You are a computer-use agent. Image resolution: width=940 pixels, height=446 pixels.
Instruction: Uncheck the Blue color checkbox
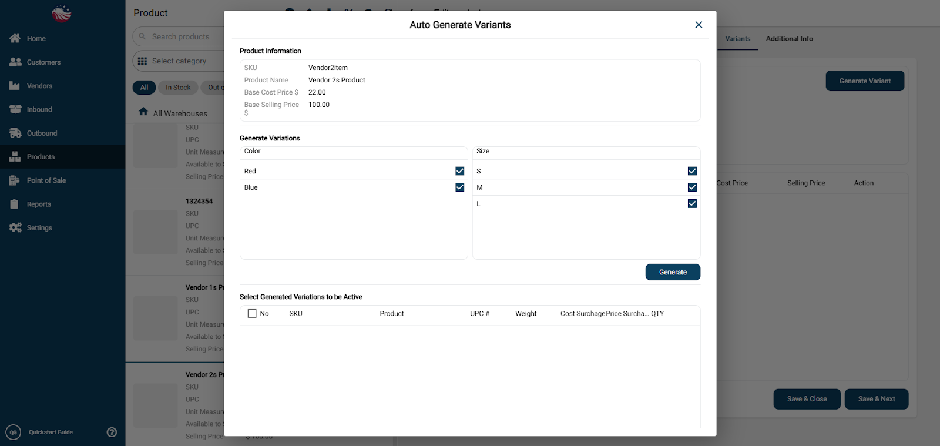click(x=460, y=187)
